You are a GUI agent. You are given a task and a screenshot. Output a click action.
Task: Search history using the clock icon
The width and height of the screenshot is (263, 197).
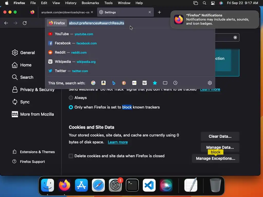(x=175, y=83)
